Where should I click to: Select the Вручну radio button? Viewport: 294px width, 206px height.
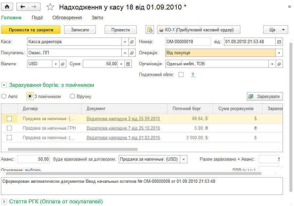pyautogui.click(x=72, y=96)
